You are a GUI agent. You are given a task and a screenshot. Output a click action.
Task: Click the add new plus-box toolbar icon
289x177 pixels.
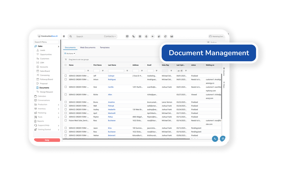tap(140, 36)
